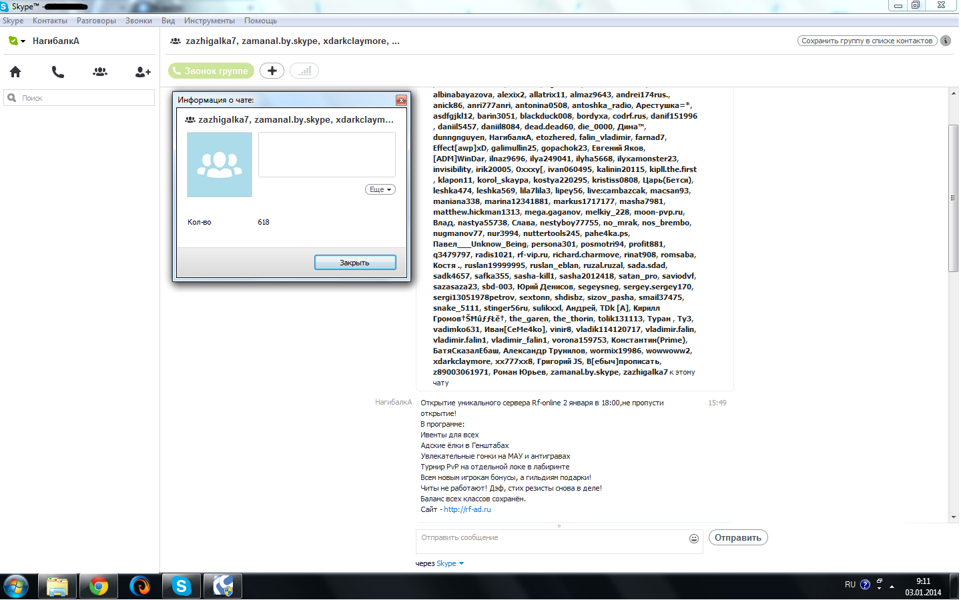The image size is (961, 600).
Task: Open the emoticon smiley picker
Action: click(x=694, y=539)
